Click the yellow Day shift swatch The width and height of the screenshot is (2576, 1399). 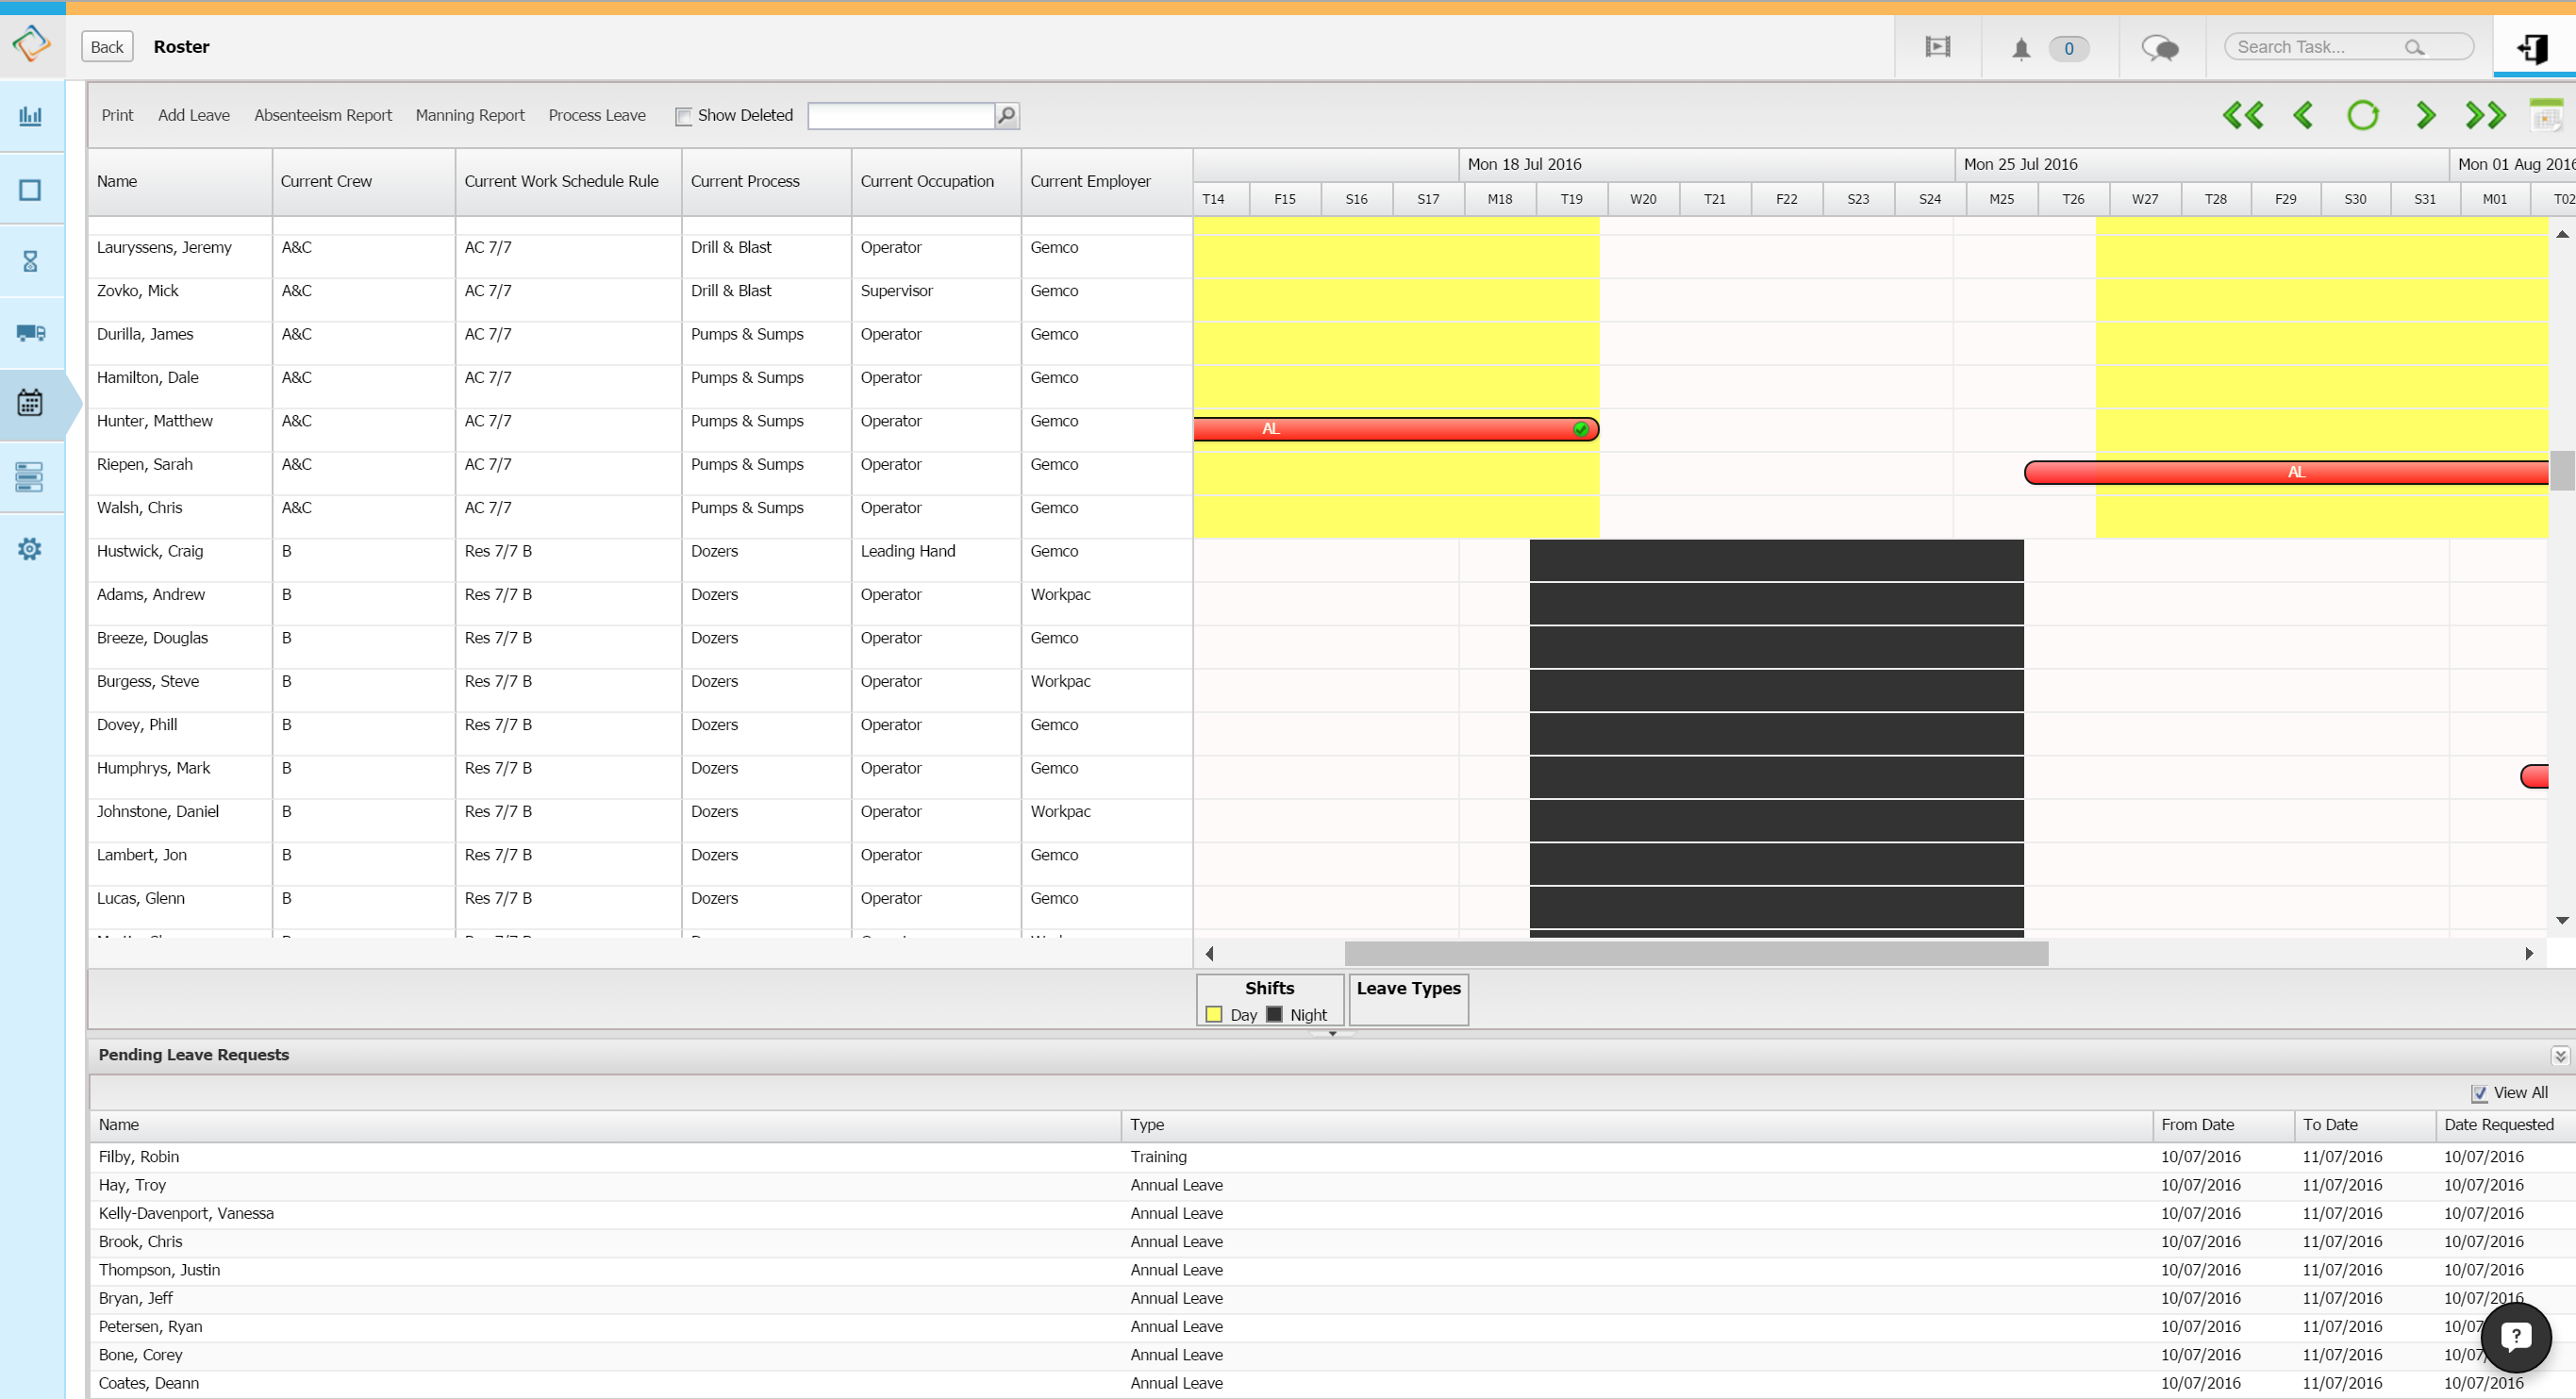click(x=1214, y=1015)
